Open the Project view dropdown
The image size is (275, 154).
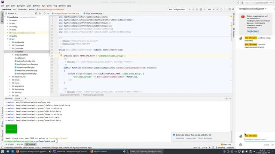(12, 13)
